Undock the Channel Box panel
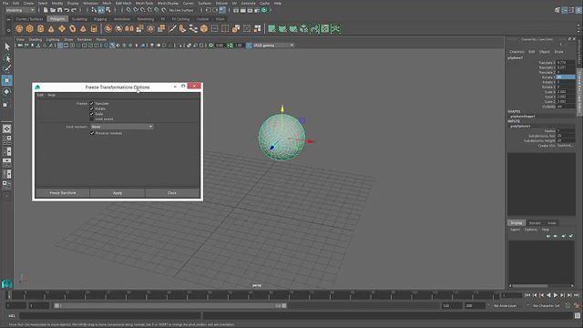The image size is (583, 328). (569, 39)
